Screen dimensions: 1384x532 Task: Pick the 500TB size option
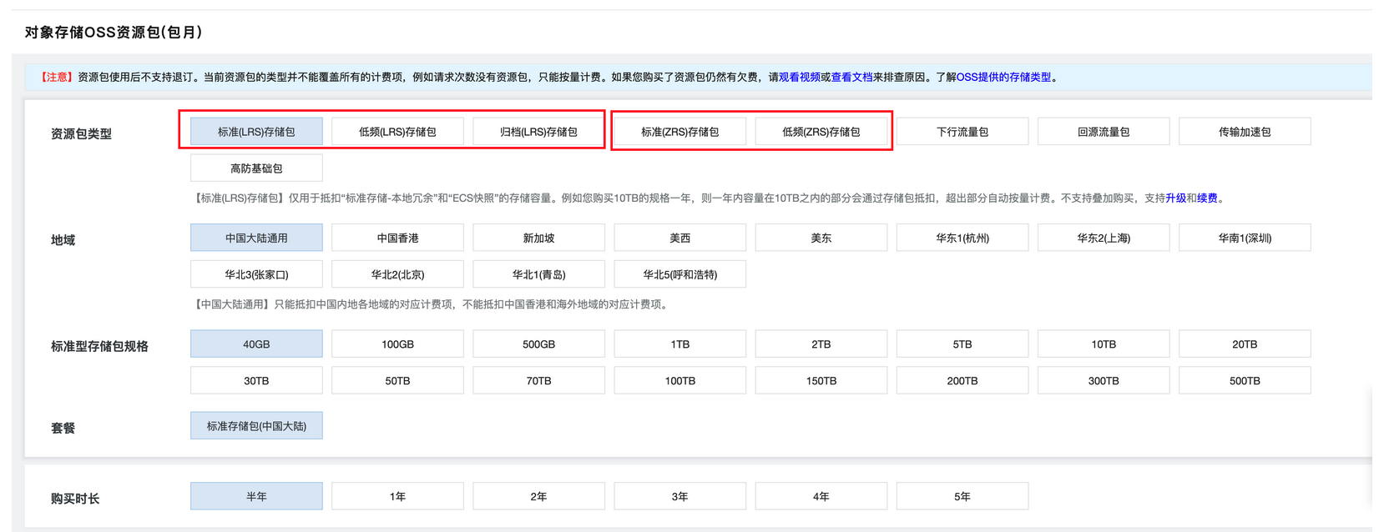pyautogui.click(x=1245, y=380)
